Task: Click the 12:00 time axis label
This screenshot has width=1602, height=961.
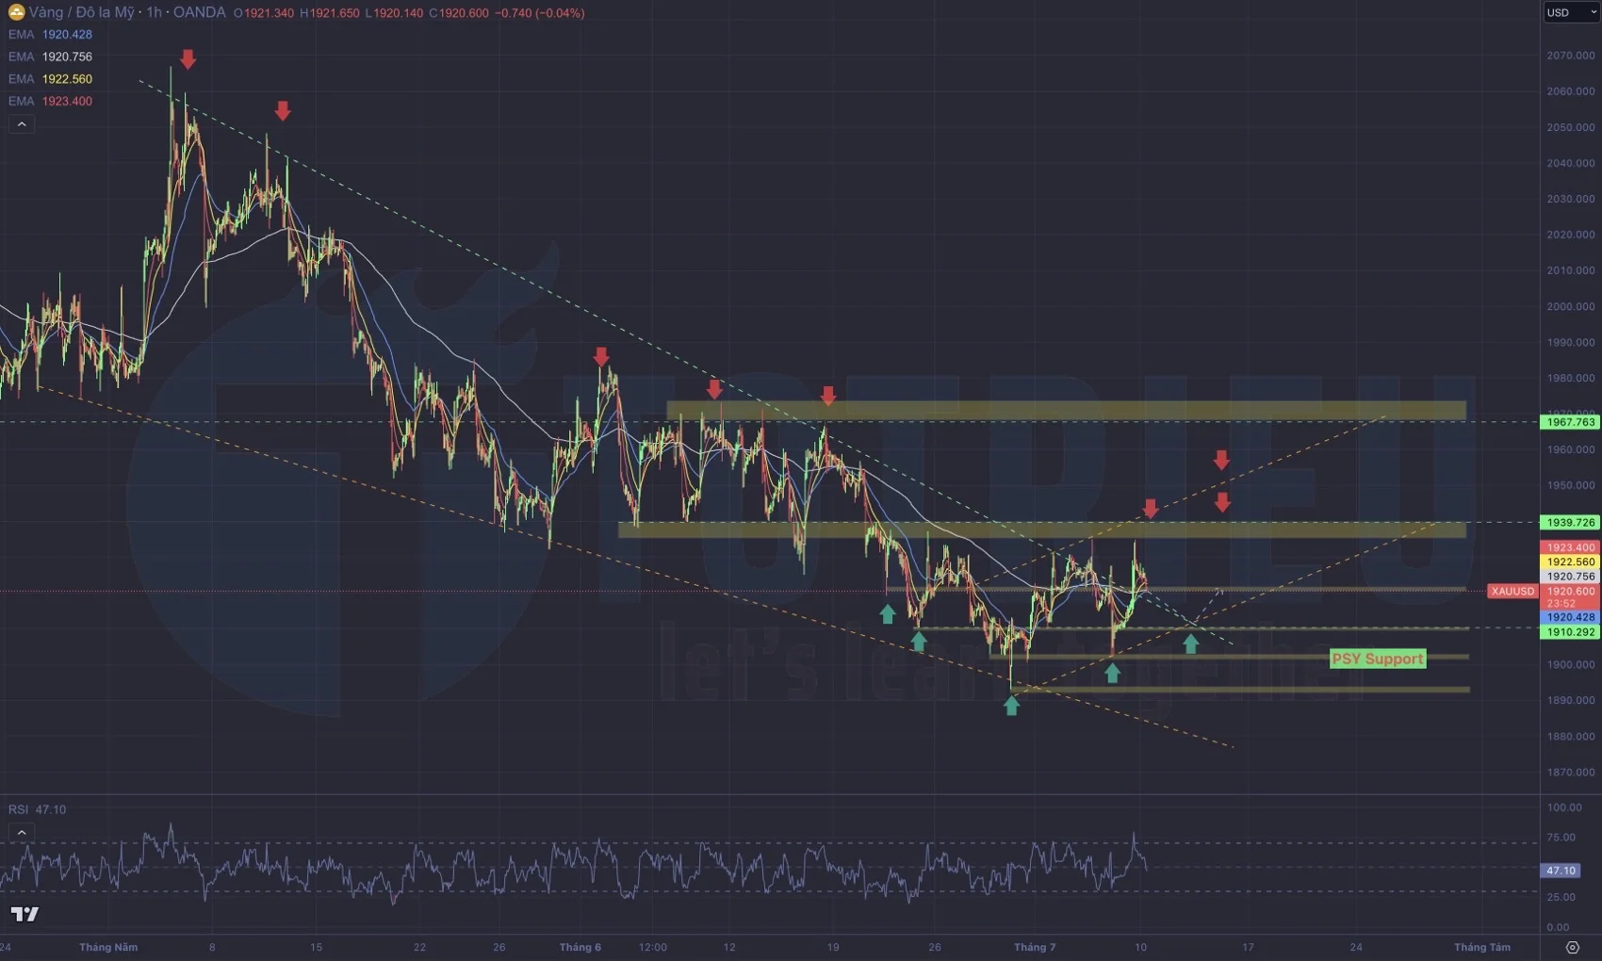Action: coord(652,947)
